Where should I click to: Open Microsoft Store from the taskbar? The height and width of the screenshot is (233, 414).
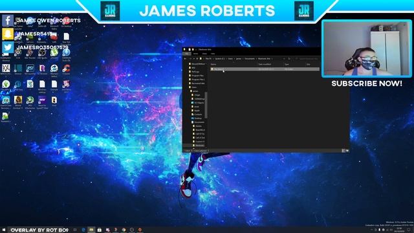point(99,230)
